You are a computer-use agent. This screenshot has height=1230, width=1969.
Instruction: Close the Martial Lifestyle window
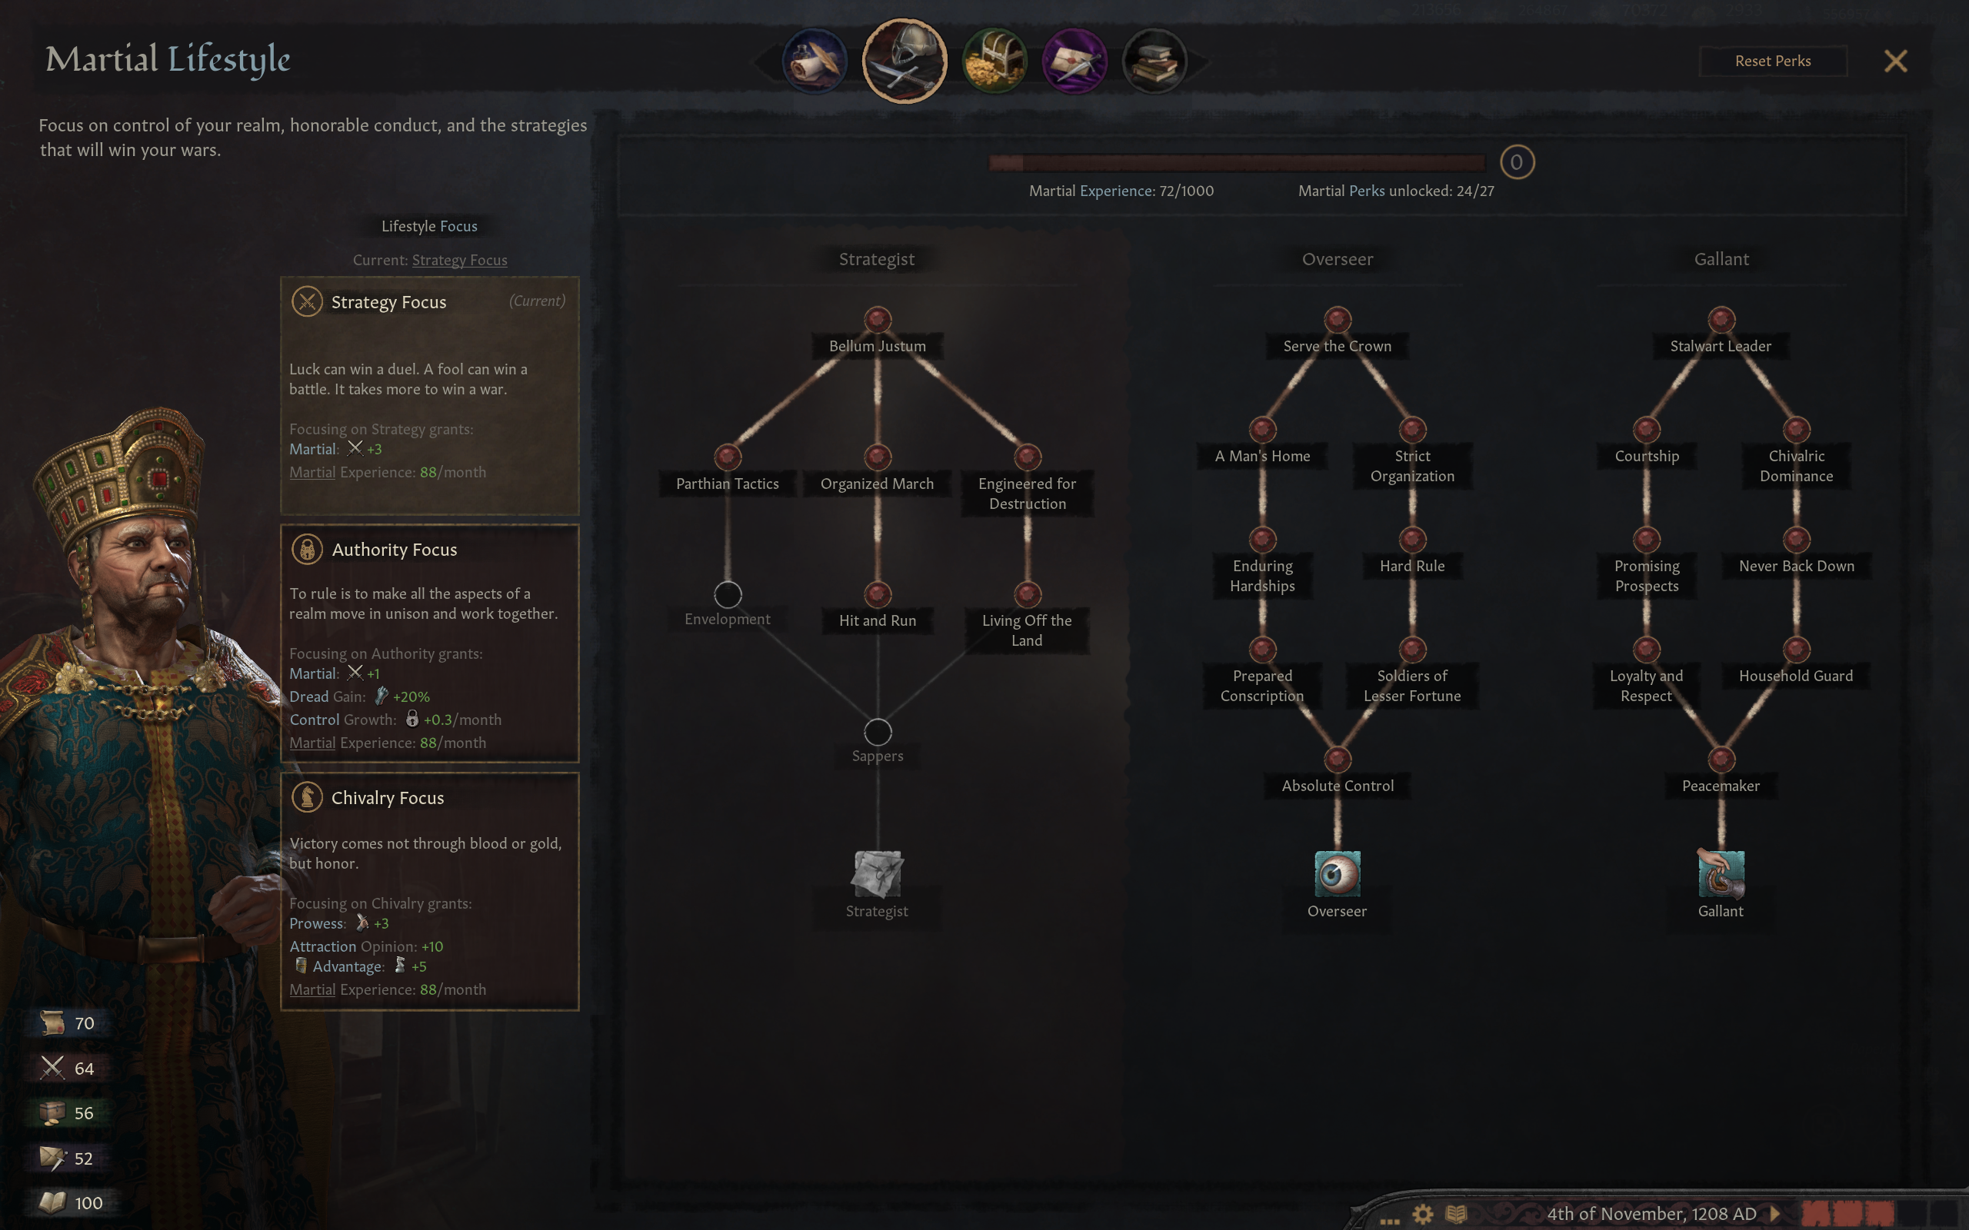coord(1896,61)
